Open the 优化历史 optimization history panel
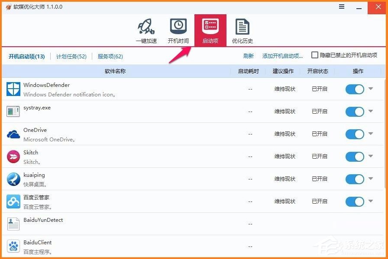 (x=242, y=29)
